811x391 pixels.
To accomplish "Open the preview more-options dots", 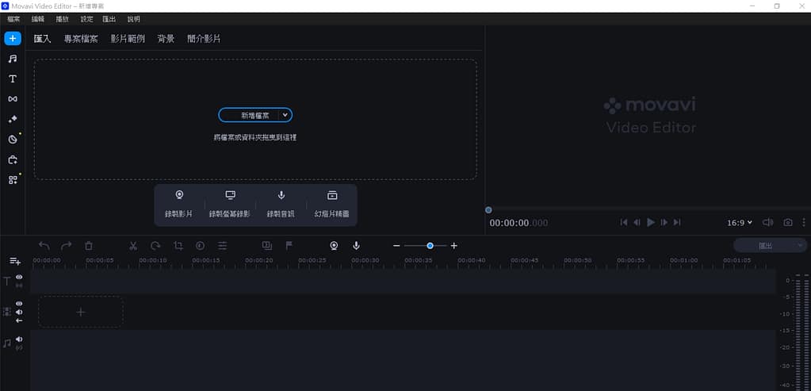I will pos(804,222).
